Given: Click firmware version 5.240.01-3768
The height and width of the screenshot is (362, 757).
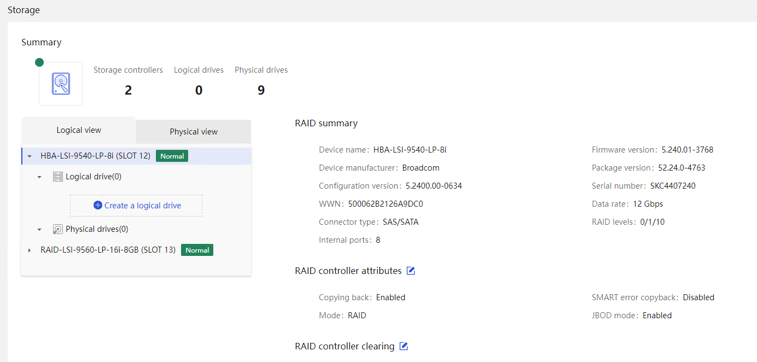Looking at the screenshot, I should (x=688, y=149).
